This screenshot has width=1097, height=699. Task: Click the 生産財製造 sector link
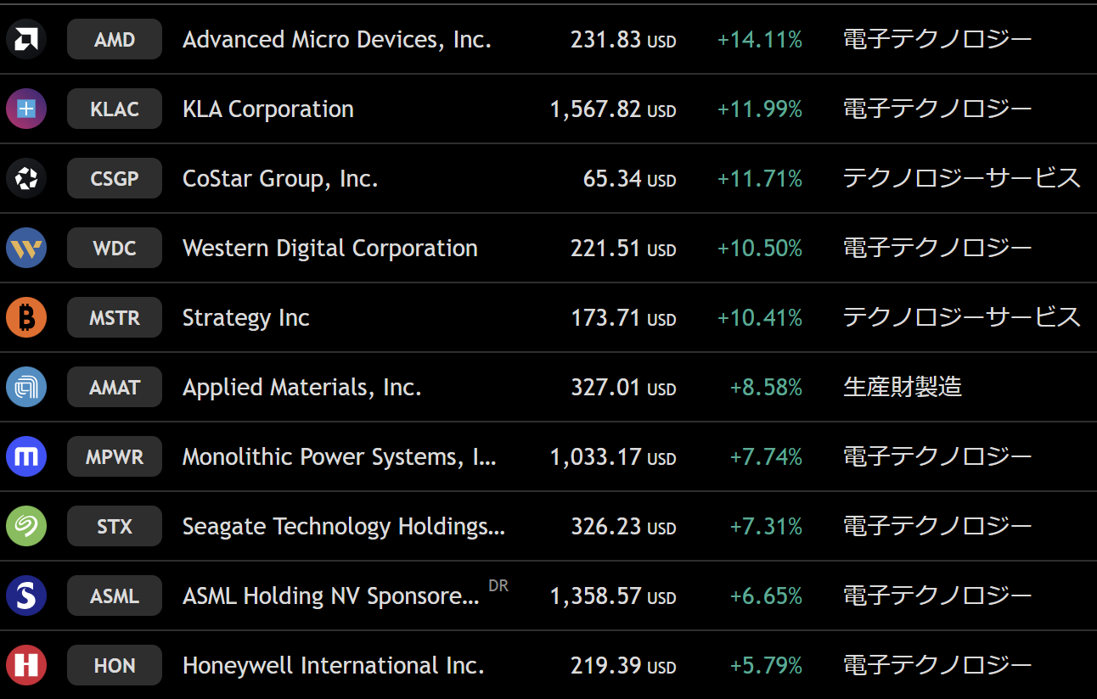(x=902, y=387)
